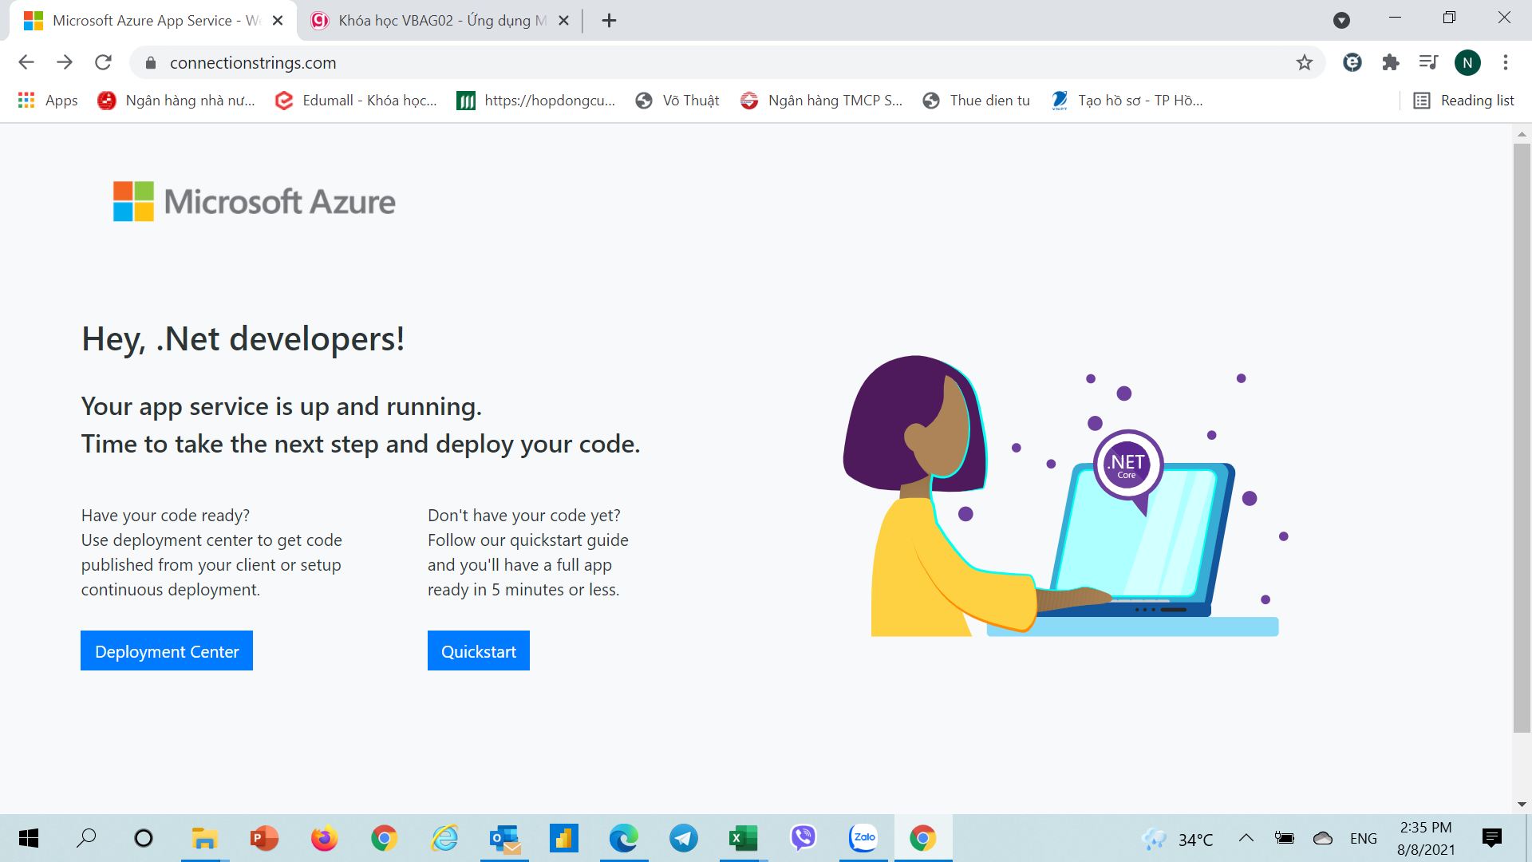Open File Explorer from taskbar
This screenshot has width=1532, height=862.
pos(204,838)
